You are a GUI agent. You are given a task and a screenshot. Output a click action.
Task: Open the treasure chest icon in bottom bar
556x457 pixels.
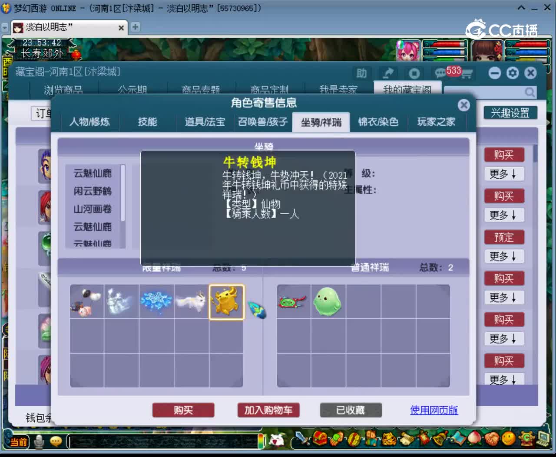coord(320,439)
